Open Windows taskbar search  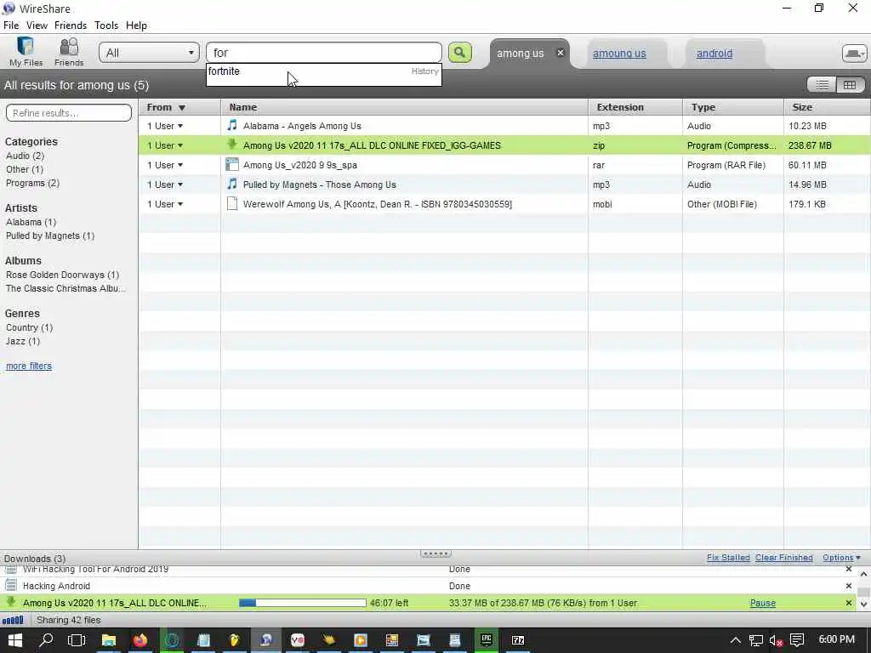point(47,640)
